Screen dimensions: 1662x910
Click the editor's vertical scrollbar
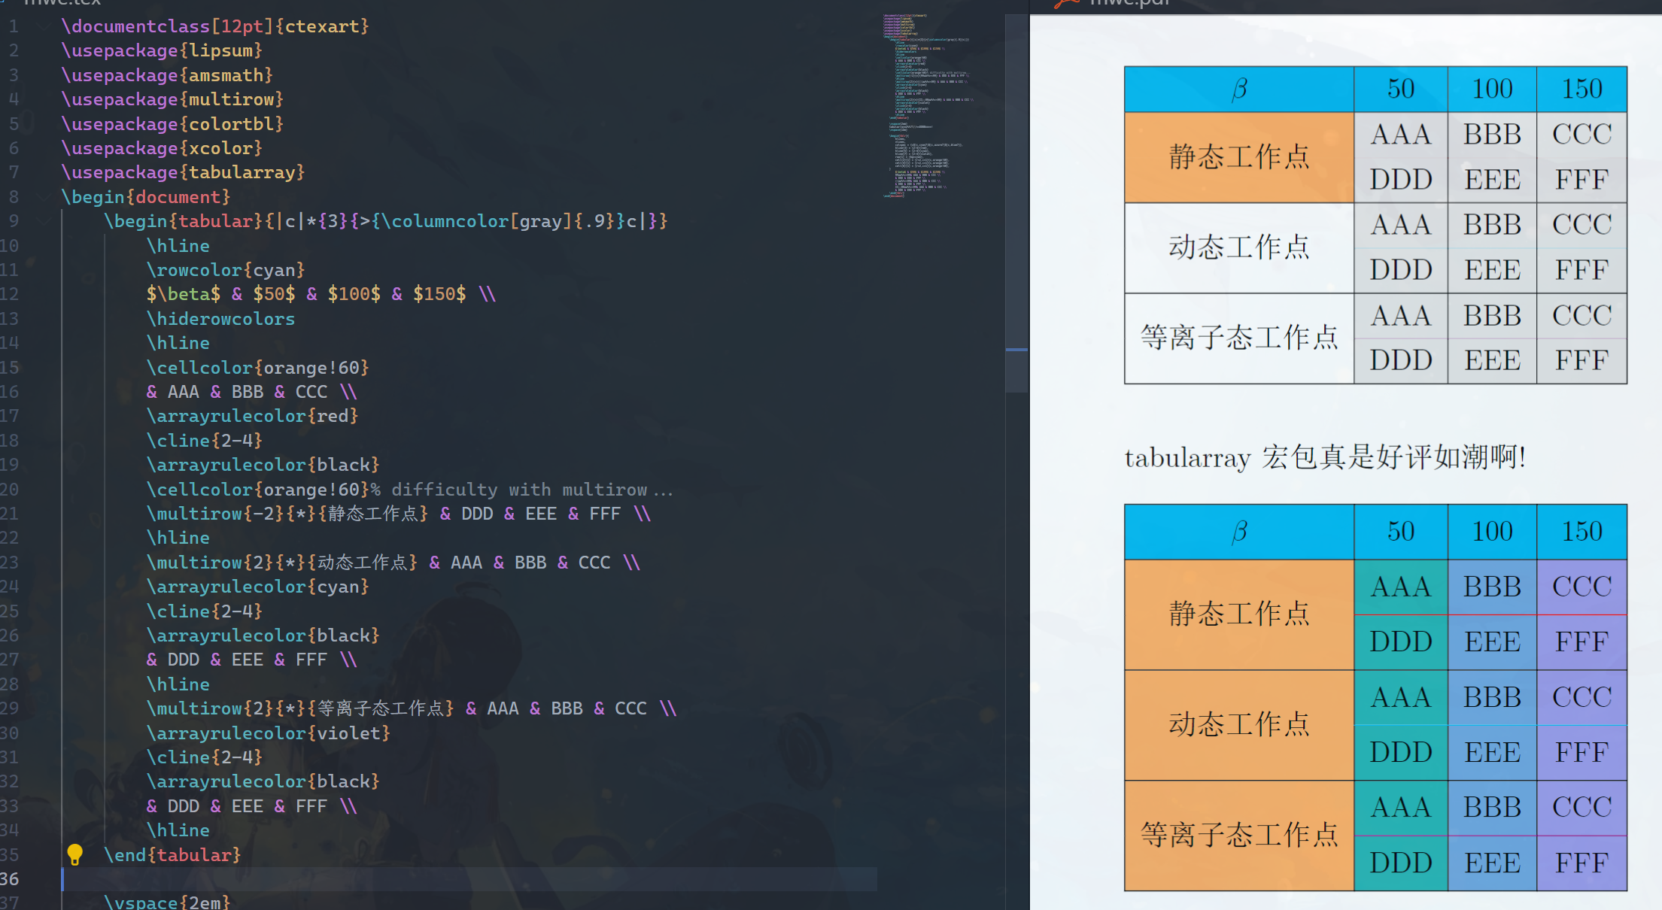coord(1016,203)
